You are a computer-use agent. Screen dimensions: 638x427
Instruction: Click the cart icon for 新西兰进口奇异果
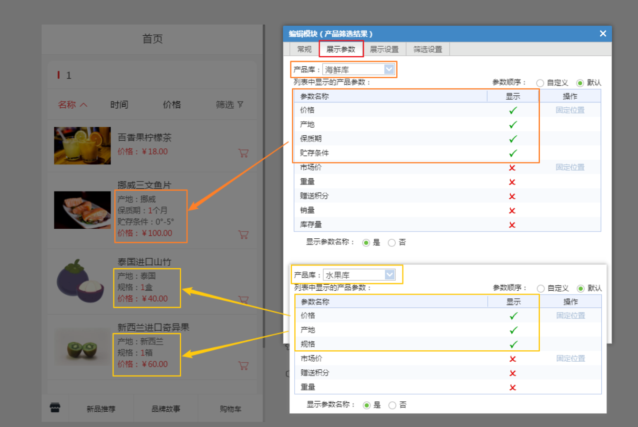pyautogui.click(x=243, y=366)
